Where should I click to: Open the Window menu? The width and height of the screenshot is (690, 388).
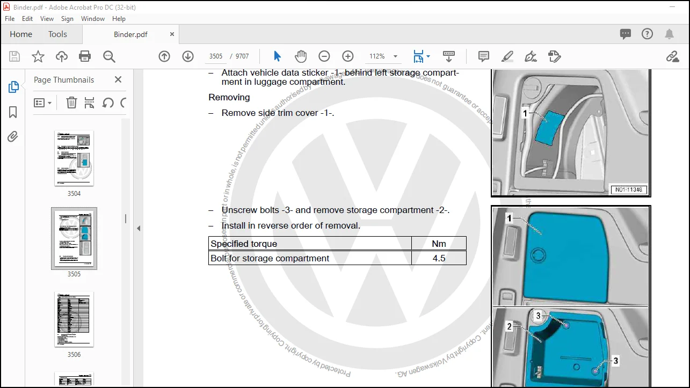click(93, 18)
